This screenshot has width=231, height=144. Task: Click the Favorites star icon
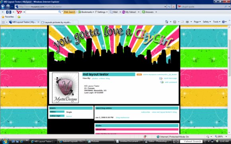3,17
